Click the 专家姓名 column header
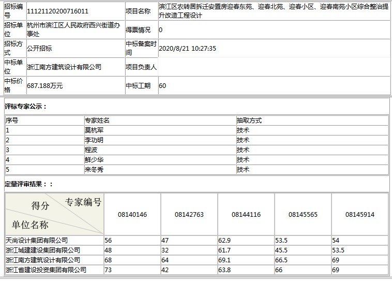 (97, 121)
